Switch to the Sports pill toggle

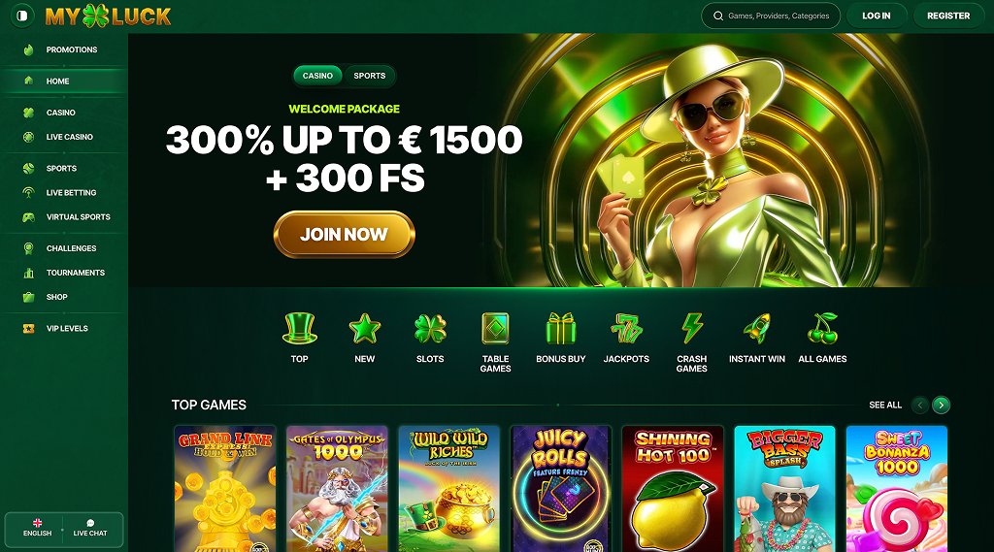click(x=370, y=76)
